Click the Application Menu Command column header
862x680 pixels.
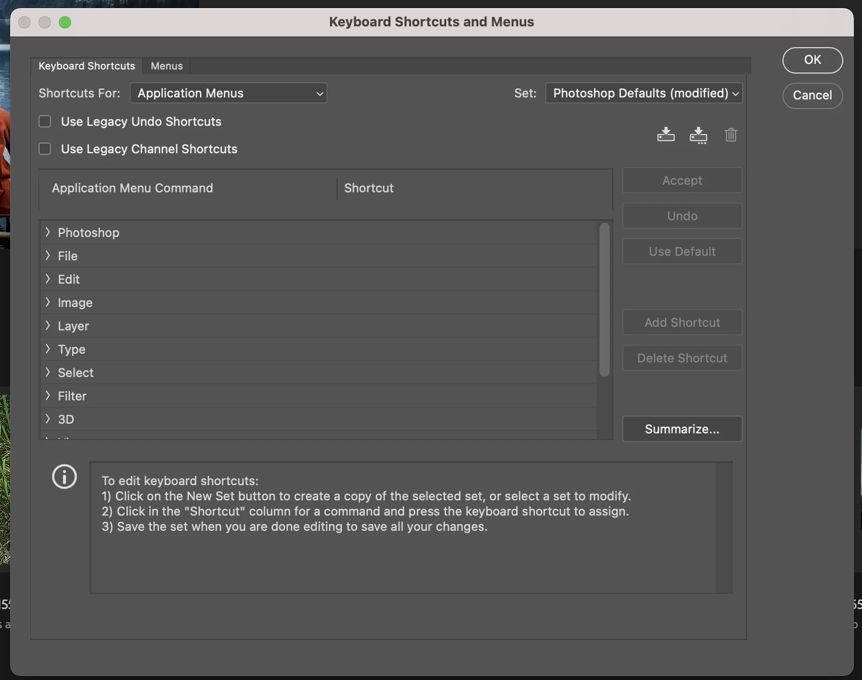click(x=132, y=188)
